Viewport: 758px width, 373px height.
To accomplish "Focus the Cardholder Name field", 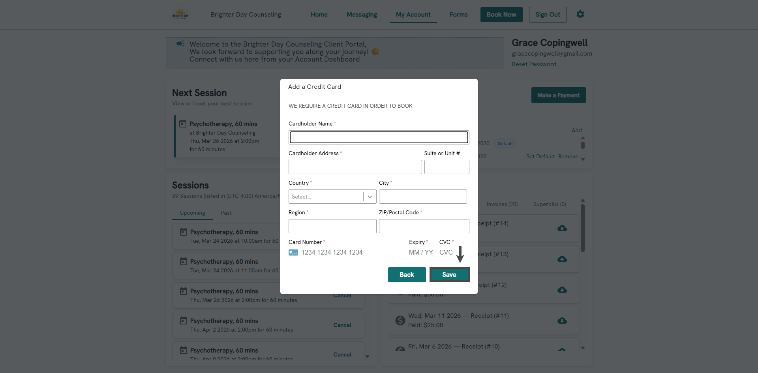I will (379, 137).
